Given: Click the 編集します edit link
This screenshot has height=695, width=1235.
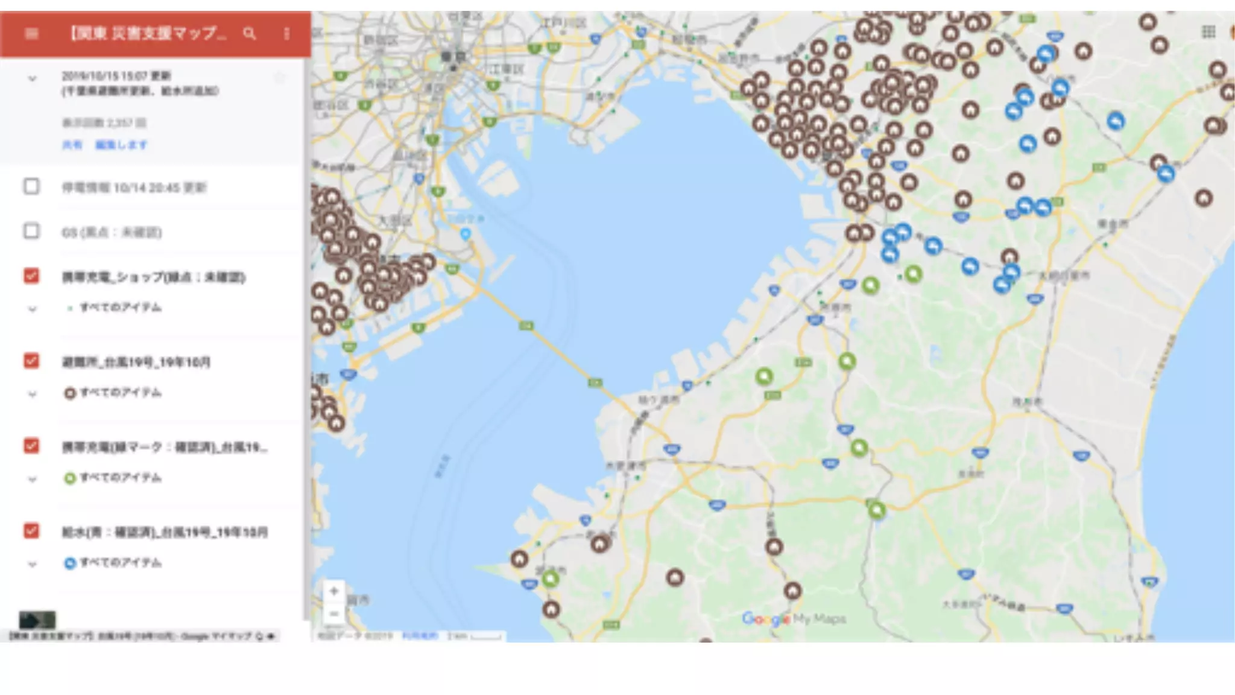Looking at the screenshot, I should coord(121,145).
